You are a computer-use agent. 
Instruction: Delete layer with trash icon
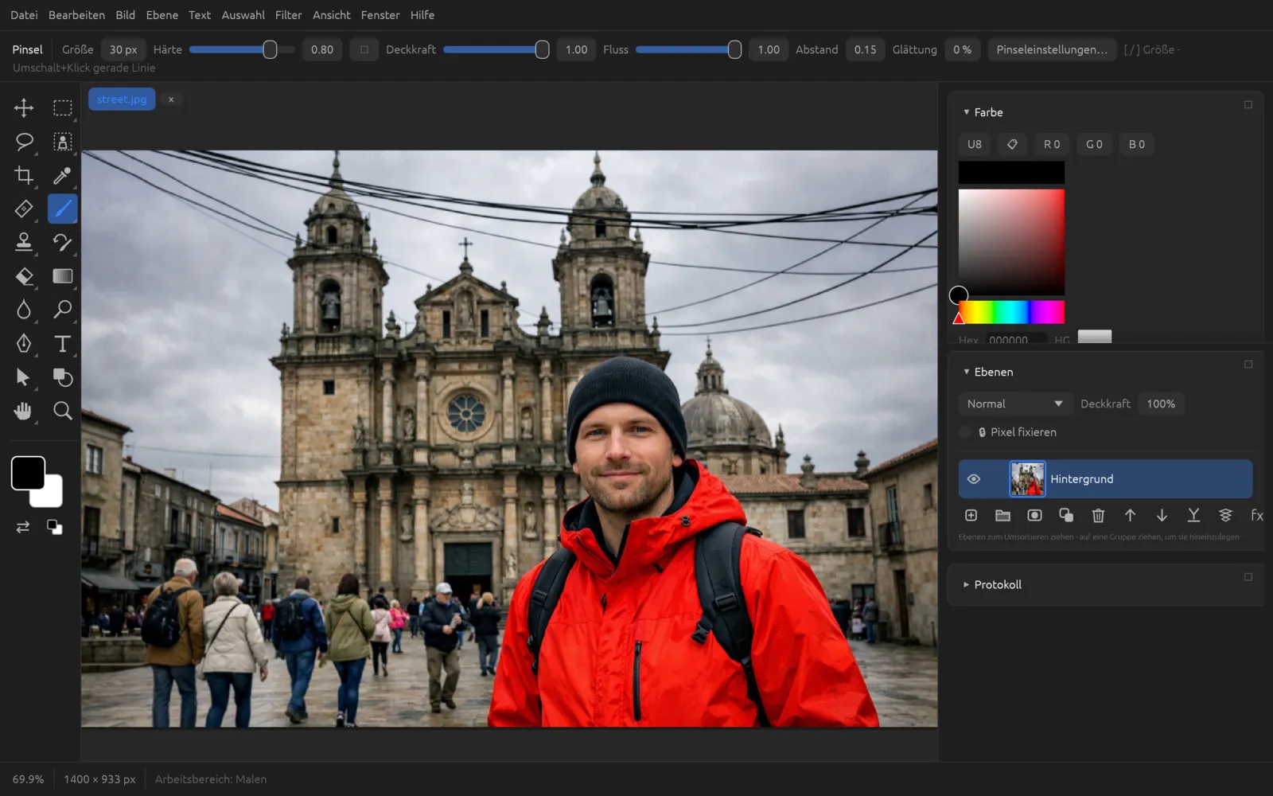tap(1098, 516)
